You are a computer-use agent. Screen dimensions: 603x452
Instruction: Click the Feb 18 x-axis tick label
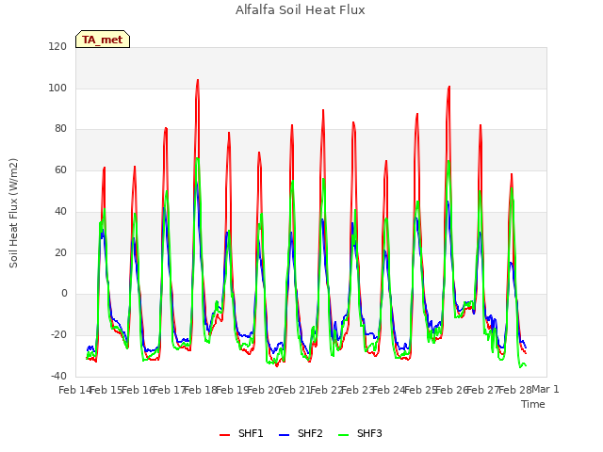(201, 390)
